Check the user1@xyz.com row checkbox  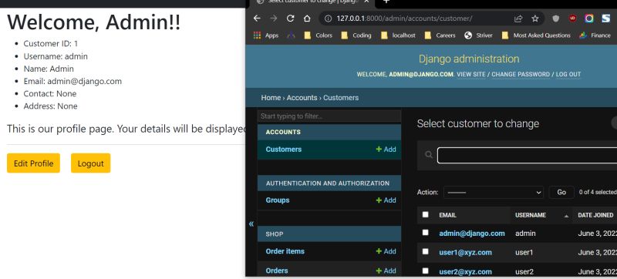[425, 251]
